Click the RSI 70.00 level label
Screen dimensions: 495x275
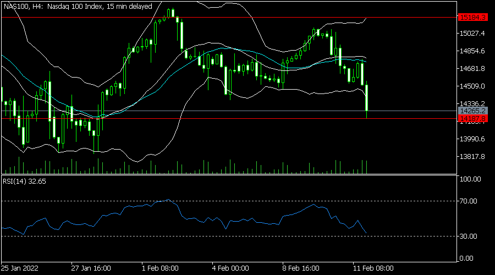(x=468, y=201)
